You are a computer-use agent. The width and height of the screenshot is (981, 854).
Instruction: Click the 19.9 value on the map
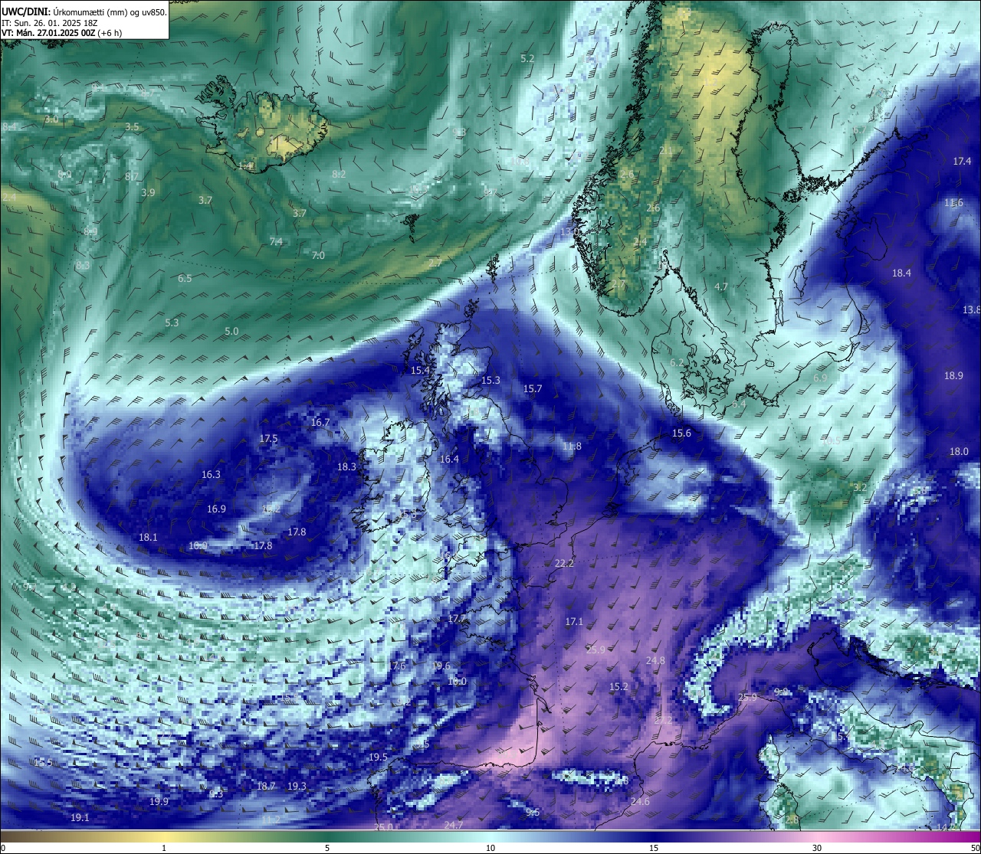click(x=159, y=801)
